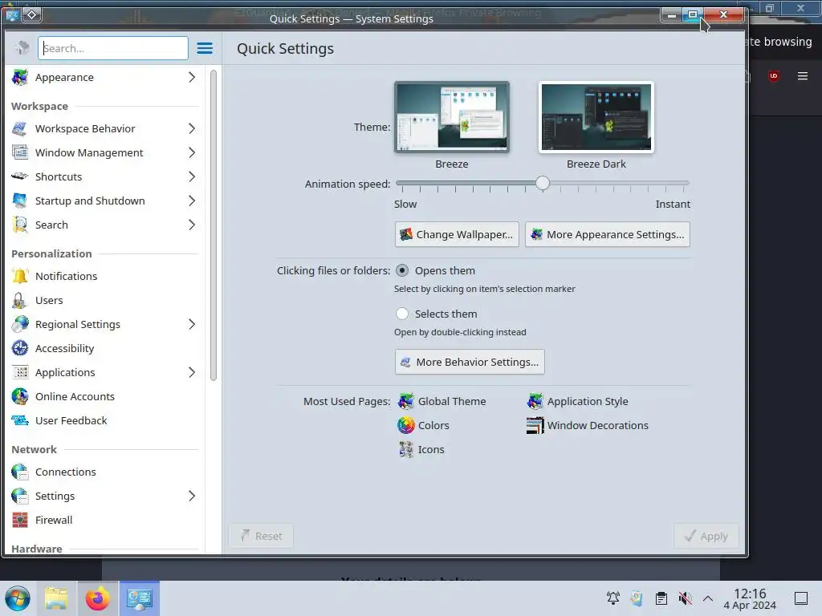Click the Regional Settings globe icon
Screen dimensions: 822x616
20,324
